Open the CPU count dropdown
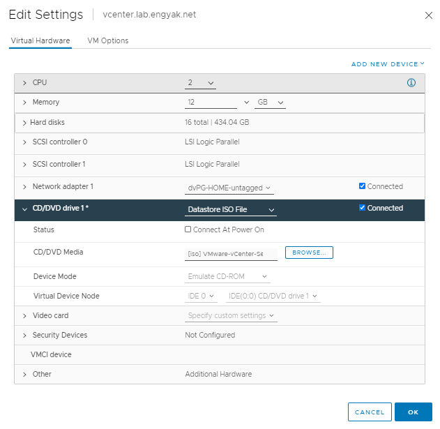The image size is (440, 429). coord(201,84)
